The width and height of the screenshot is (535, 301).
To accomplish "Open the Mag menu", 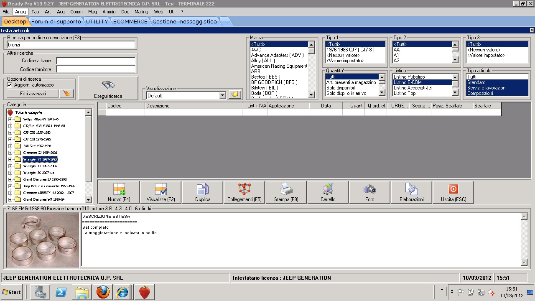I will [x=92, y=12].
